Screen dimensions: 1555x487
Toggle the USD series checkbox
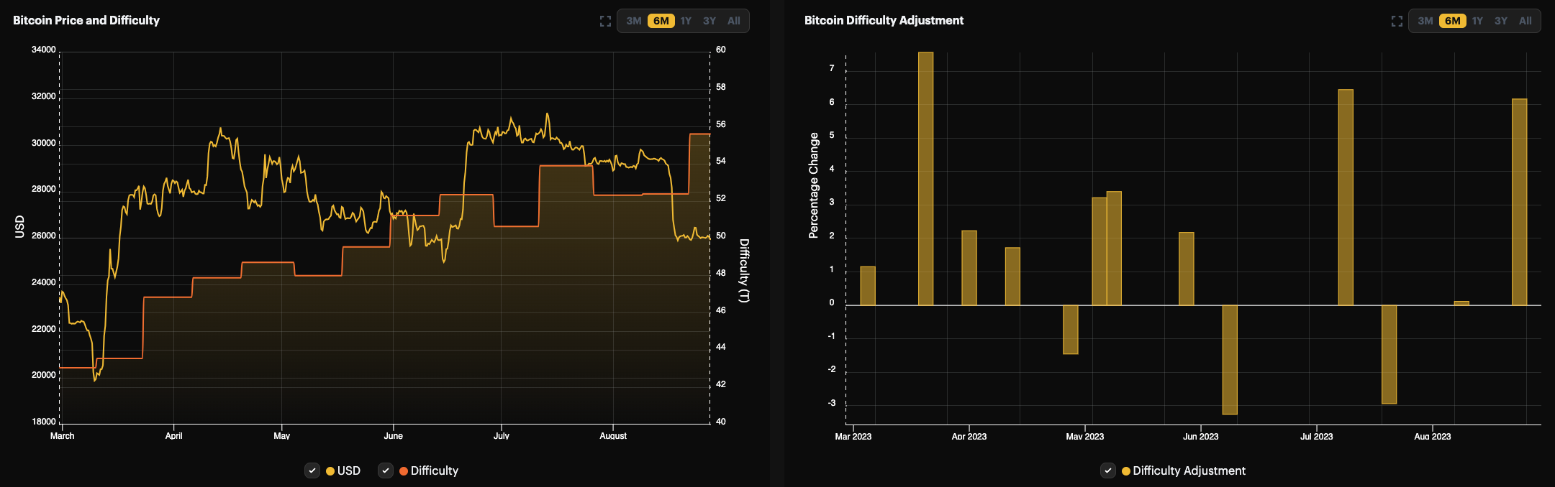point(312,471)
